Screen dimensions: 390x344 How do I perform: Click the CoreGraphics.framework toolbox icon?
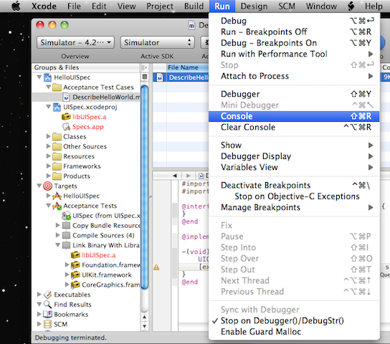[75, 285]
